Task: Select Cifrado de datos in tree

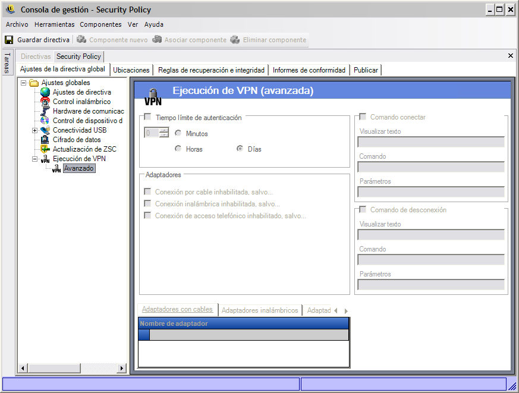Action: coord(77,140)
